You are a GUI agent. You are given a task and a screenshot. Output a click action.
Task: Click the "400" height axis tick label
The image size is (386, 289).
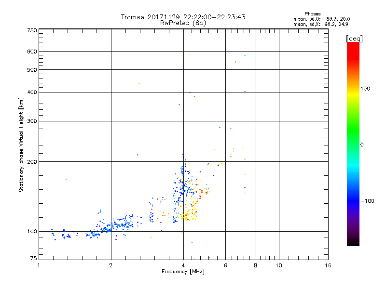click(32, 92)
